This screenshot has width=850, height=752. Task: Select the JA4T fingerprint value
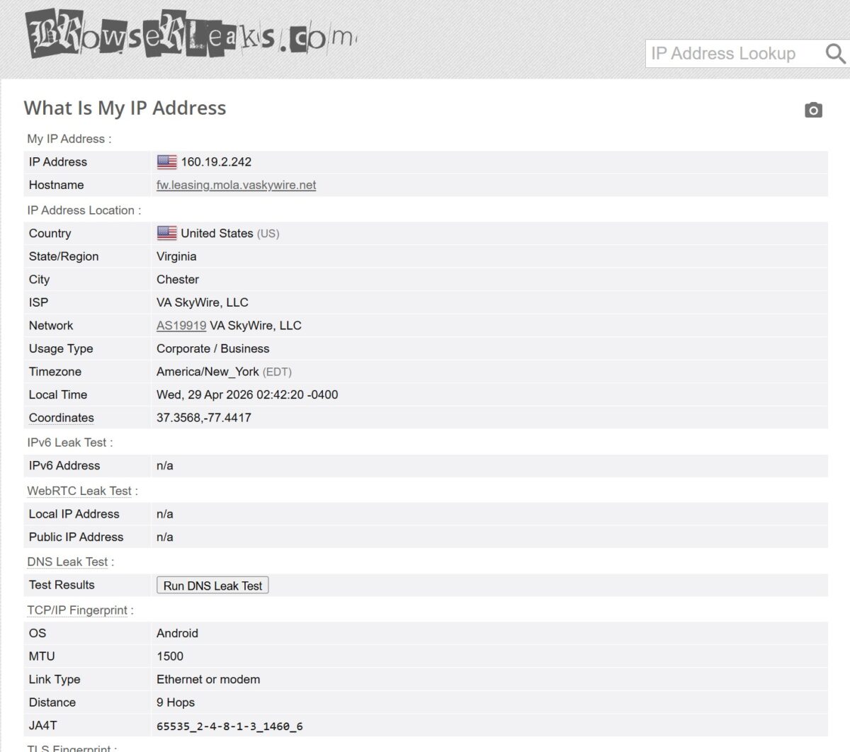229,727
